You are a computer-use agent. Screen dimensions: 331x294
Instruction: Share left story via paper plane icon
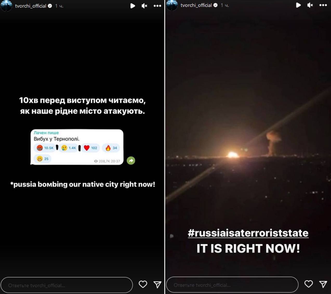click(157, 285)
